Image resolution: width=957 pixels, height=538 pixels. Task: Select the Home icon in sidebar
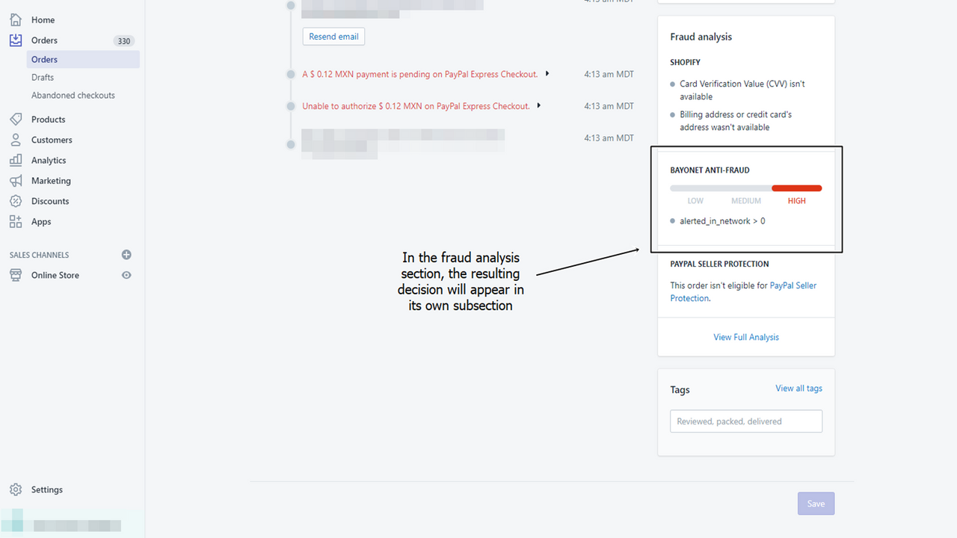click(x=16, y=19)
